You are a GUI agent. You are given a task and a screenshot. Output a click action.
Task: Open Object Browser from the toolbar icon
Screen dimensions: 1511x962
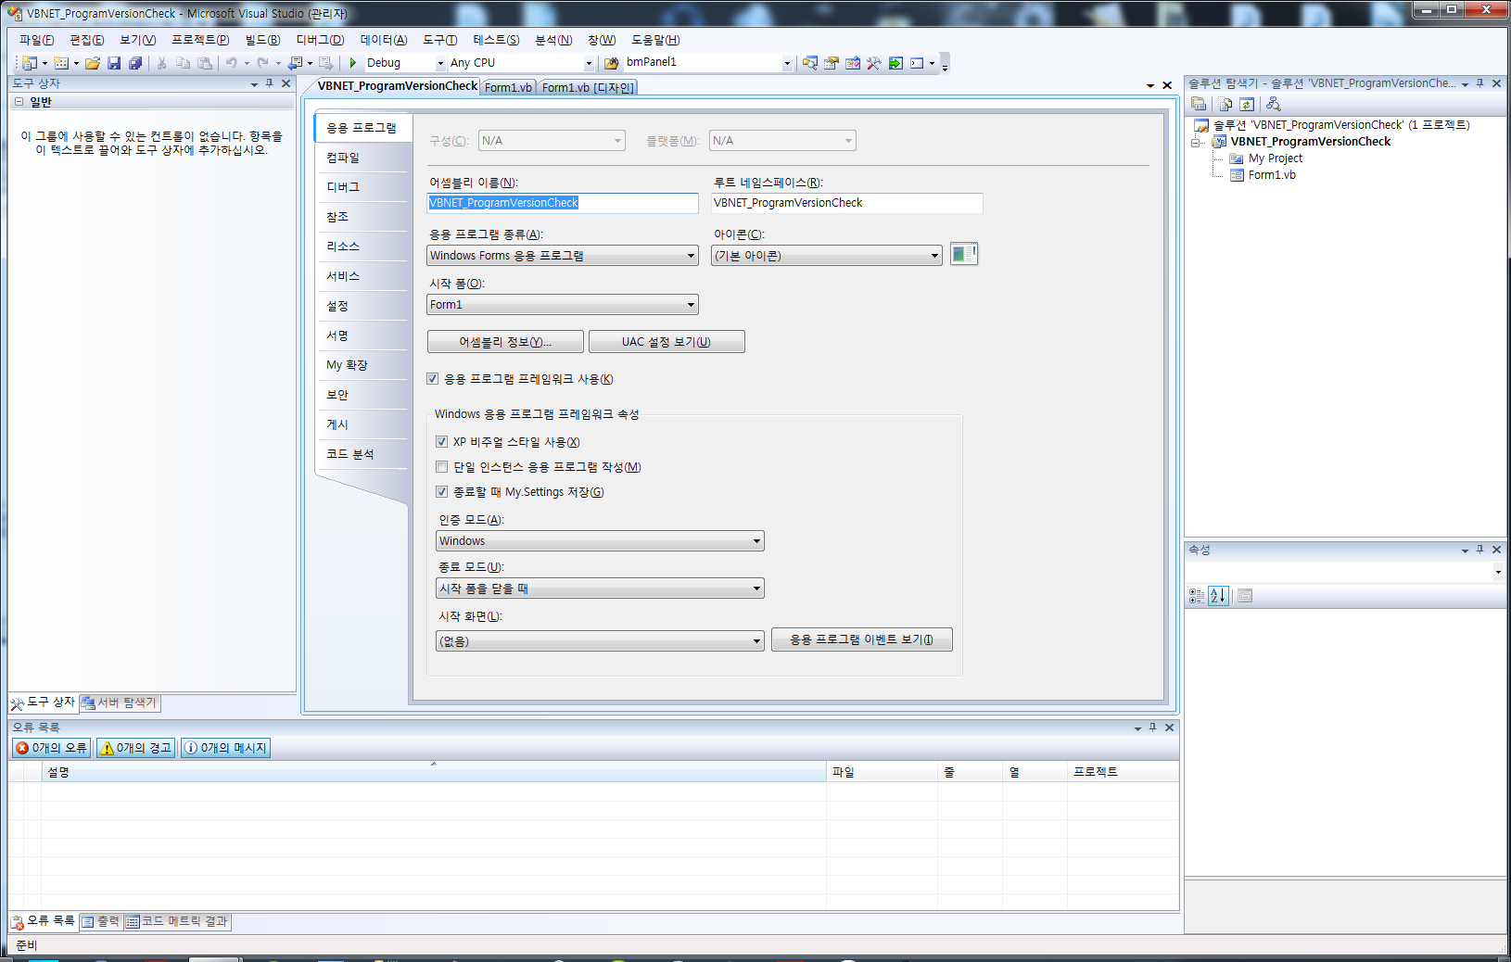coord(853,63)
